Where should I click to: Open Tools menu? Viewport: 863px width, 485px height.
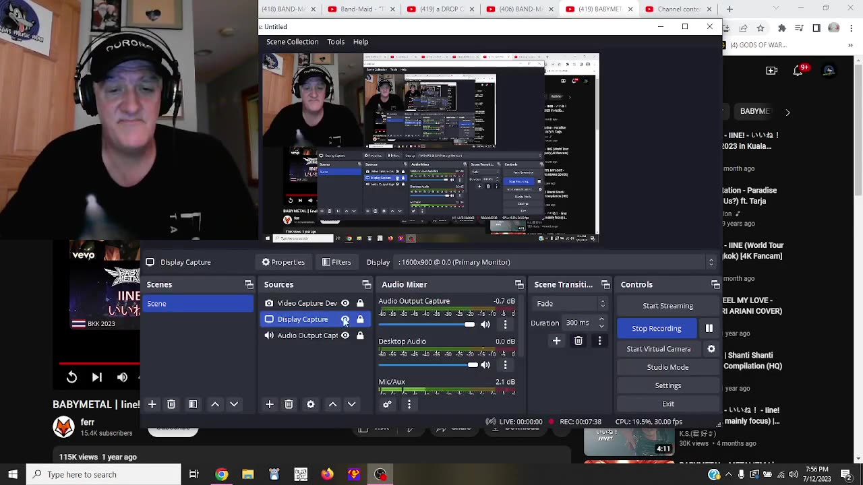coord(336,42)
